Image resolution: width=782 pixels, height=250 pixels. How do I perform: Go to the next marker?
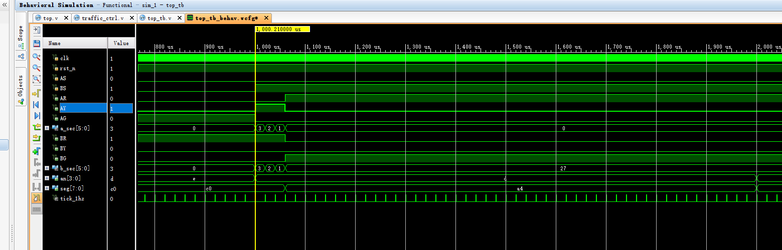click(37, 174)
